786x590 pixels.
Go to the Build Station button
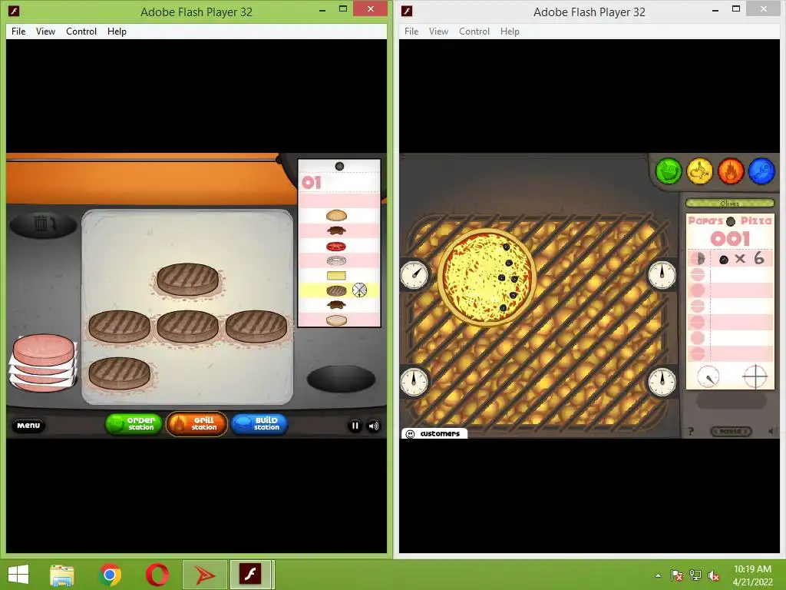pos(259,424)
